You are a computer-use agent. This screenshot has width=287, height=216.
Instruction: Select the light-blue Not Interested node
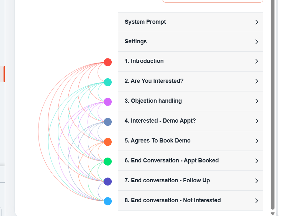108,201
